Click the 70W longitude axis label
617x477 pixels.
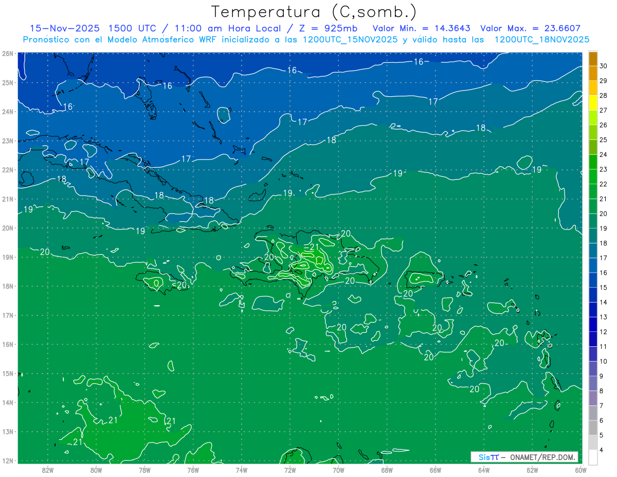[338, 470]
